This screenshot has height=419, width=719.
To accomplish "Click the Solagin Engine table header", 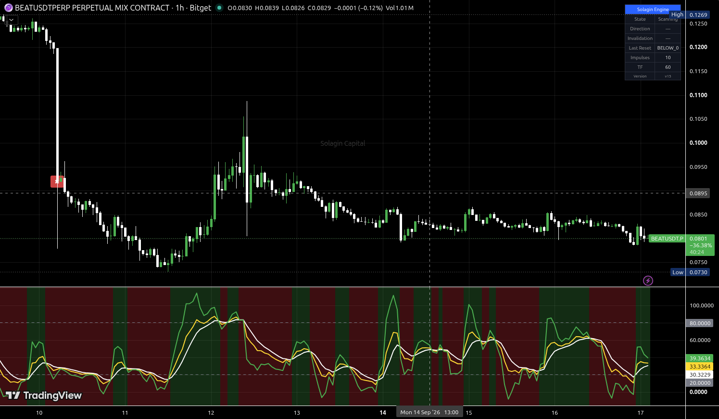I will 653,9.
